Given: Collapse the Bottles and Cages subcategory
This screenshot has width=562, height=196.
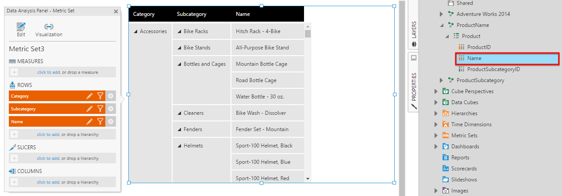Looking at the screenshot, I should pyautogui.click(x=179, y=64).
